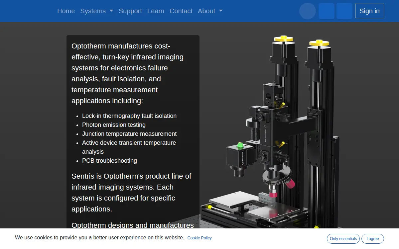Viewport: 399px width, 249px height.
Task: Click 'PCB troubleshooting' list item
Action: [109, 161]
